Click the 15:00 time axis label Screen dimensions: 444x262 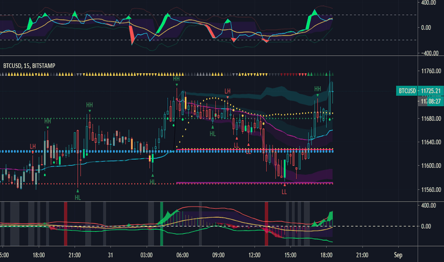coord(290,255)
